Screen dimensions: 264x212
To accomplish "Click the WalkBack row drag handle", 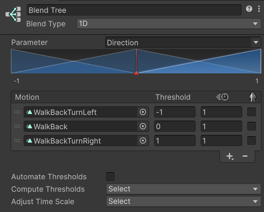I will (17, 126).
